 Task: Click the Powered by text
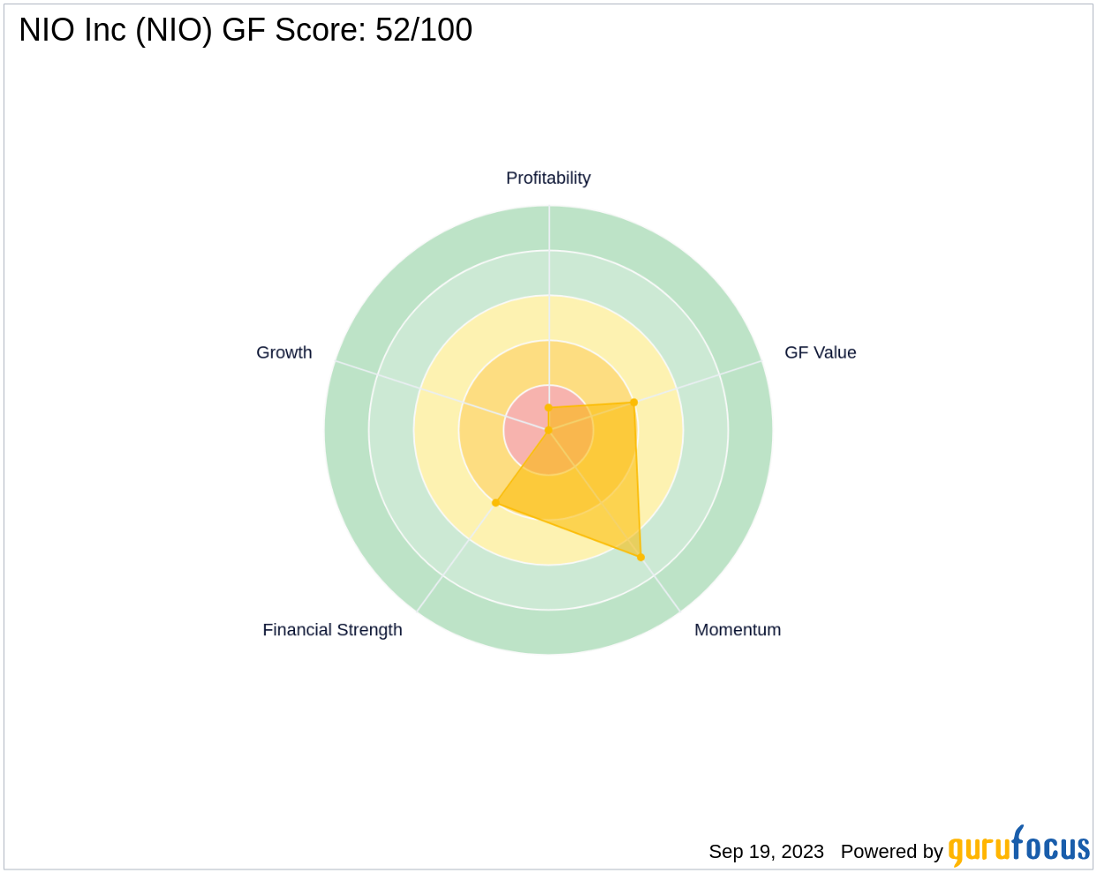point(891,852)
